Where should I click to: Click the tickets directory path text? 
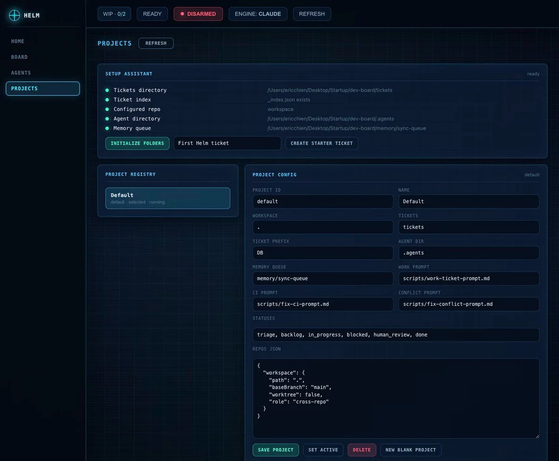tap(330, 90)
